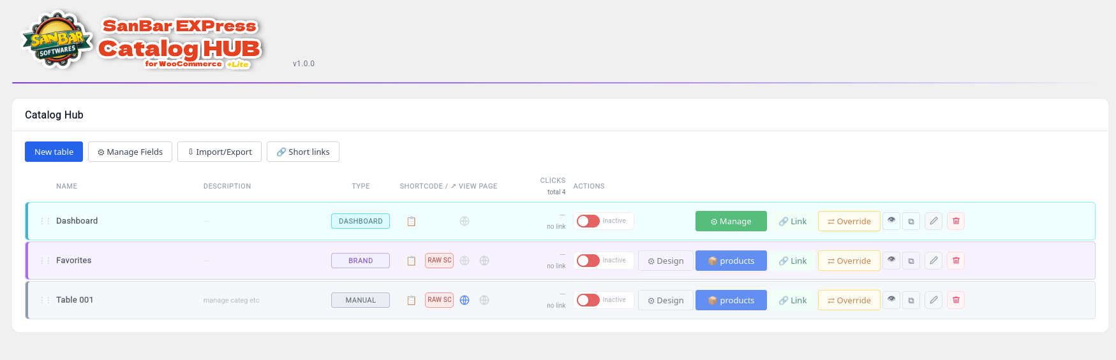The width and height of the screenshot is (1116, 360).
Task: Click the TYPE column header
Action: 361,186
